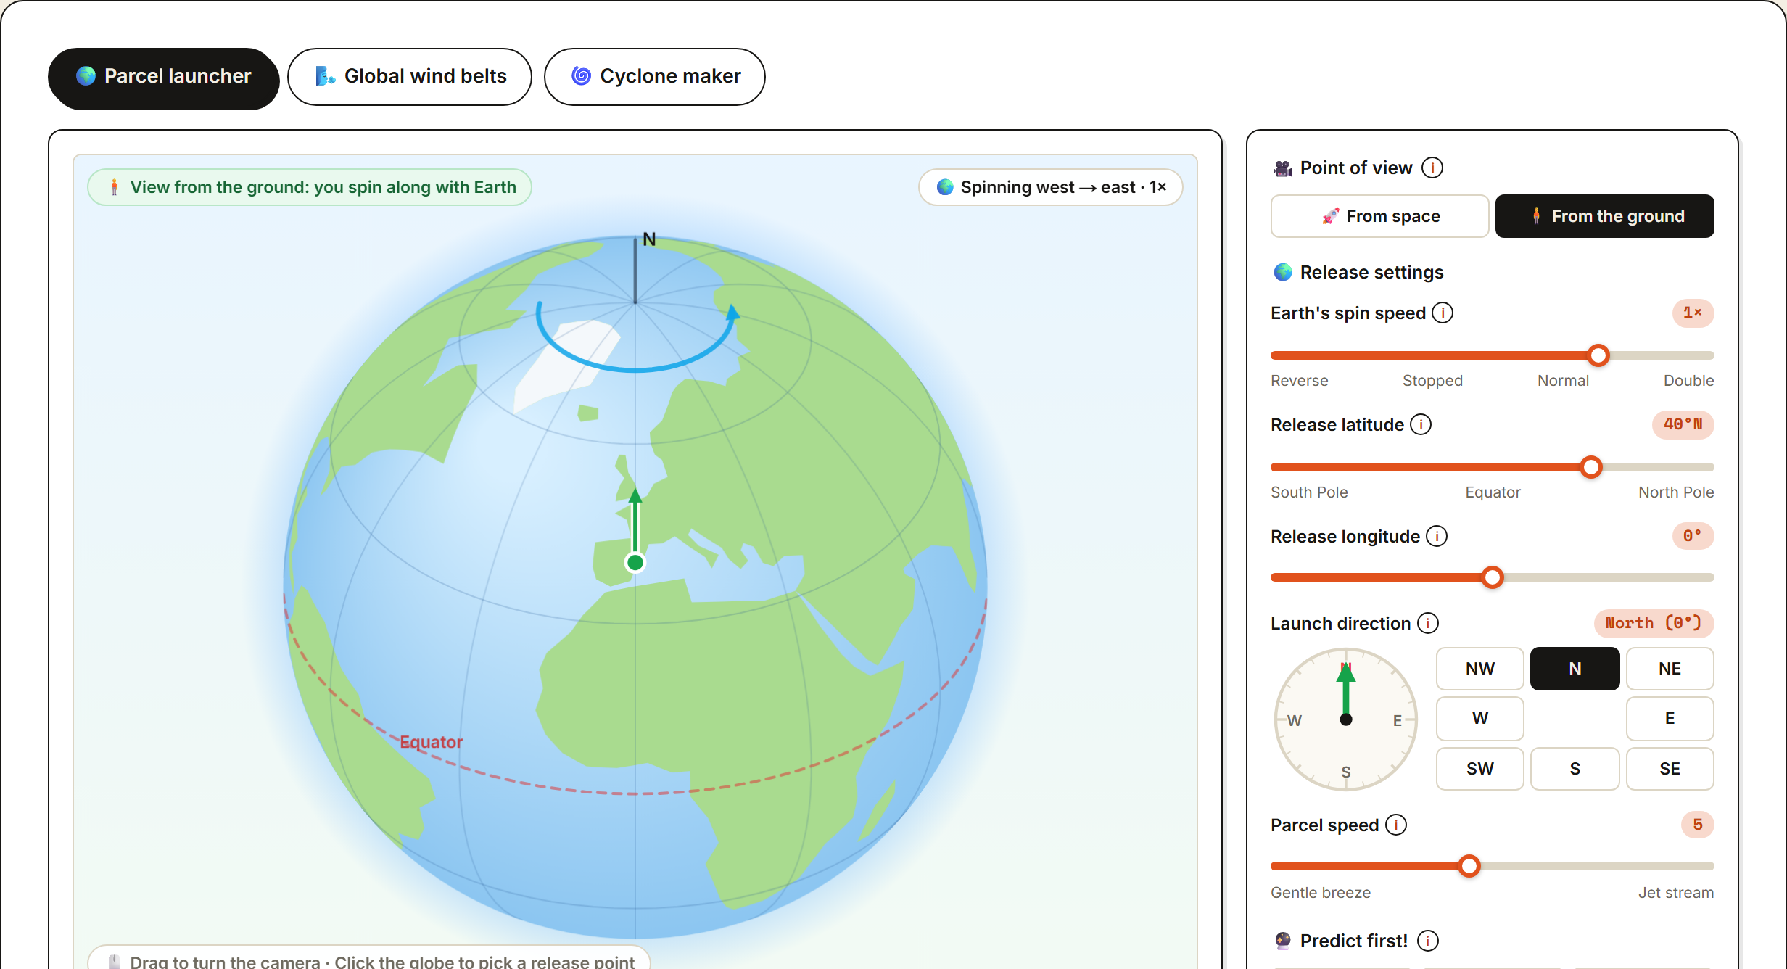
Task: Set launch direction to NE
Action: tap(1670, 669)
